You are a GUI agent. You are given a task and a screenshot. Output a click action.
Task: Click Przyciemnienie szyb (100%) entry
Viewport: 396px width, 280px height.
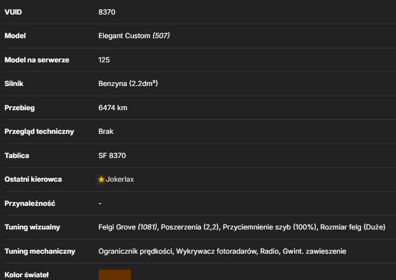click(x=269, y=227)
